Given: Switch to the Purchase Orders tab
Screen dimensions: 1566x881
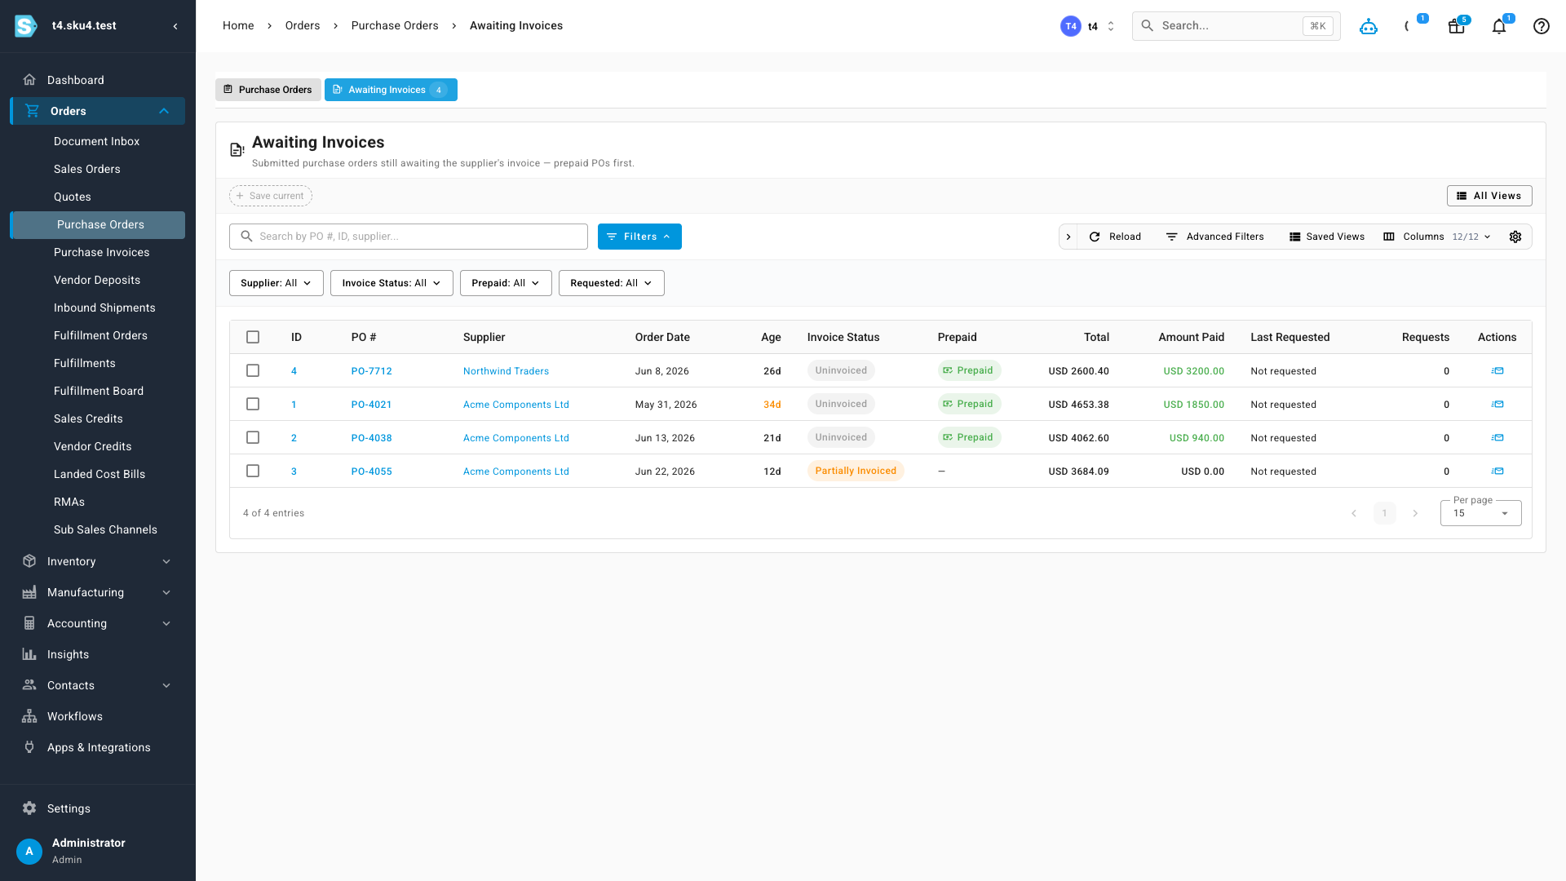Looking at the screenshot, I should tap(268, 90).
